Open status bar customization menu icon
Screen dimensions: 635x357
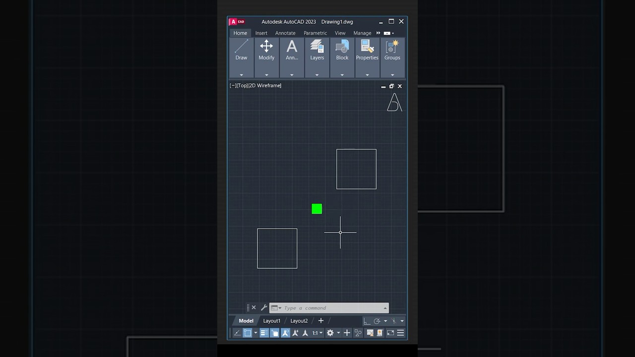[400, 333]
